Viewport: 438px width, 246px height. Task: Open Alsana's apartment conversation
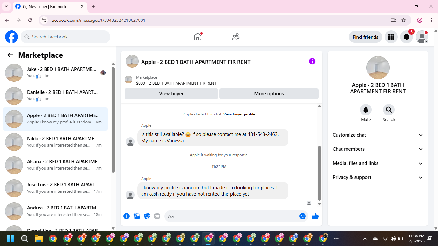[x=56, y=165]
